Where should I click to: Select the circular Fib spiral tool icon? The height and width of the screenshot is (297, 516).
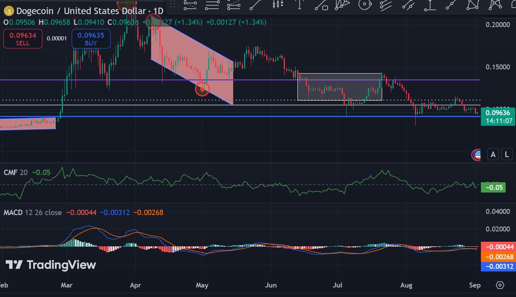coord(365,5)
